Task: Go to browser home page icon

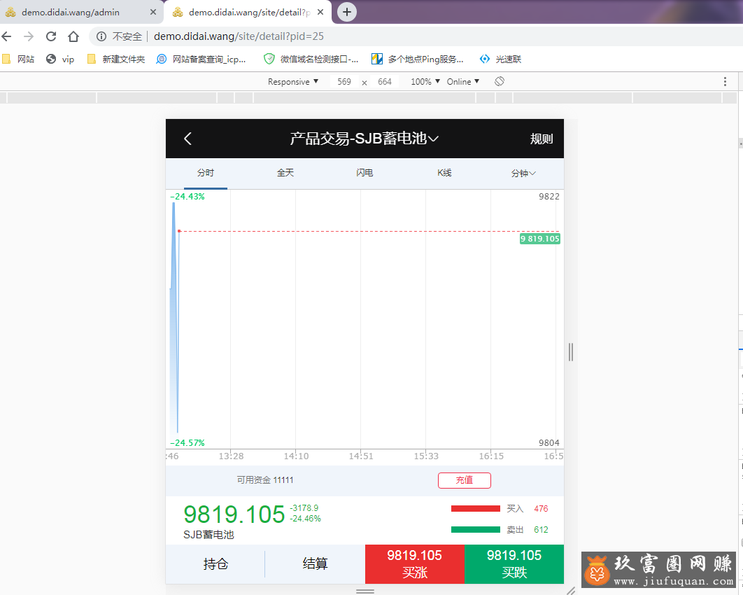Action: pos(73,36)
